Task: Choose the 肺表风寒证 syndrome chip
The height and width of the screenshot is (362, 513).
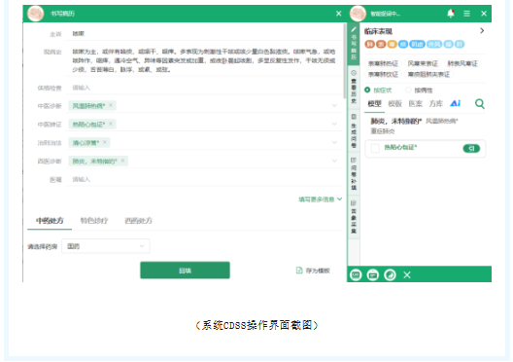Action: tap(462, 63)
